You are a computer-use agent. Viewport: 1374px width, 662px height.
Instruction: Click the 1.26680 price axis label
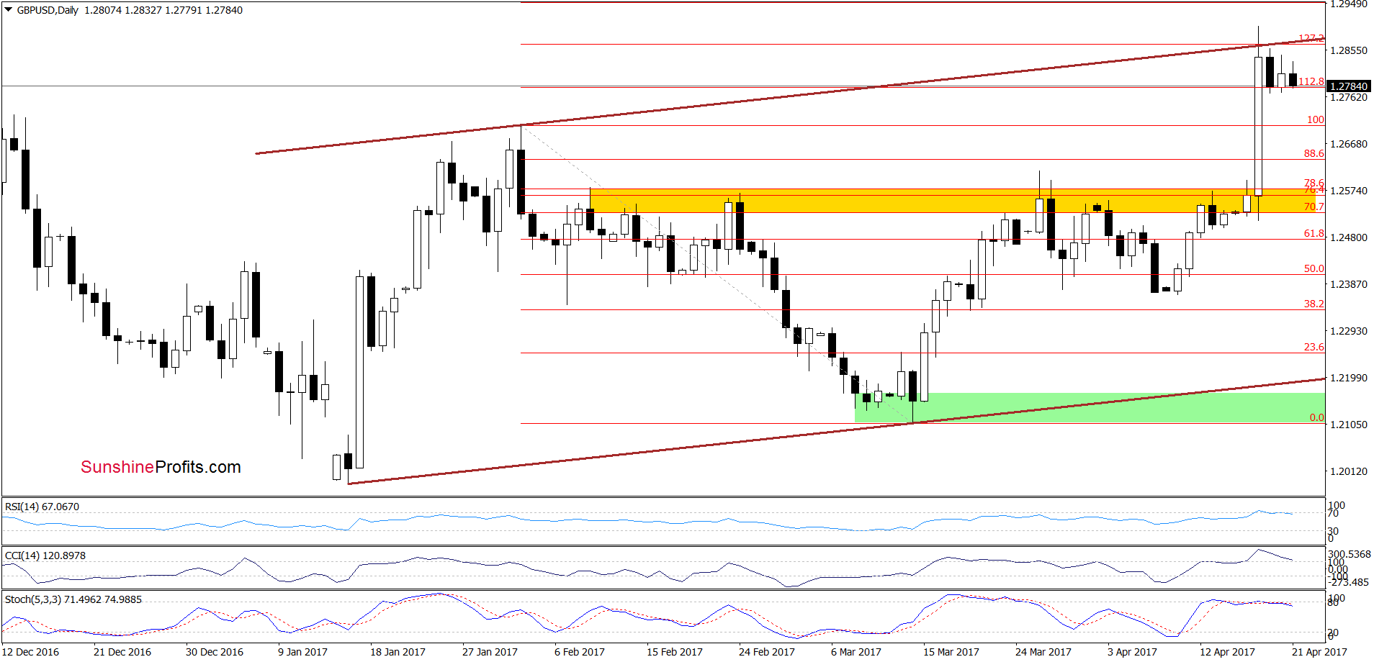[x=1349, y=145]
